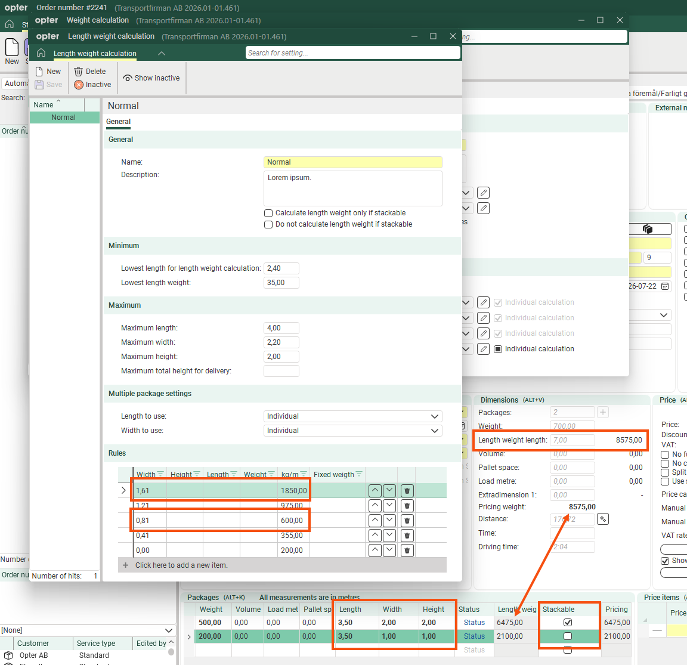Expand the 200,00 package row
This screenshot has height=665, width=687.
click(189, 636)
